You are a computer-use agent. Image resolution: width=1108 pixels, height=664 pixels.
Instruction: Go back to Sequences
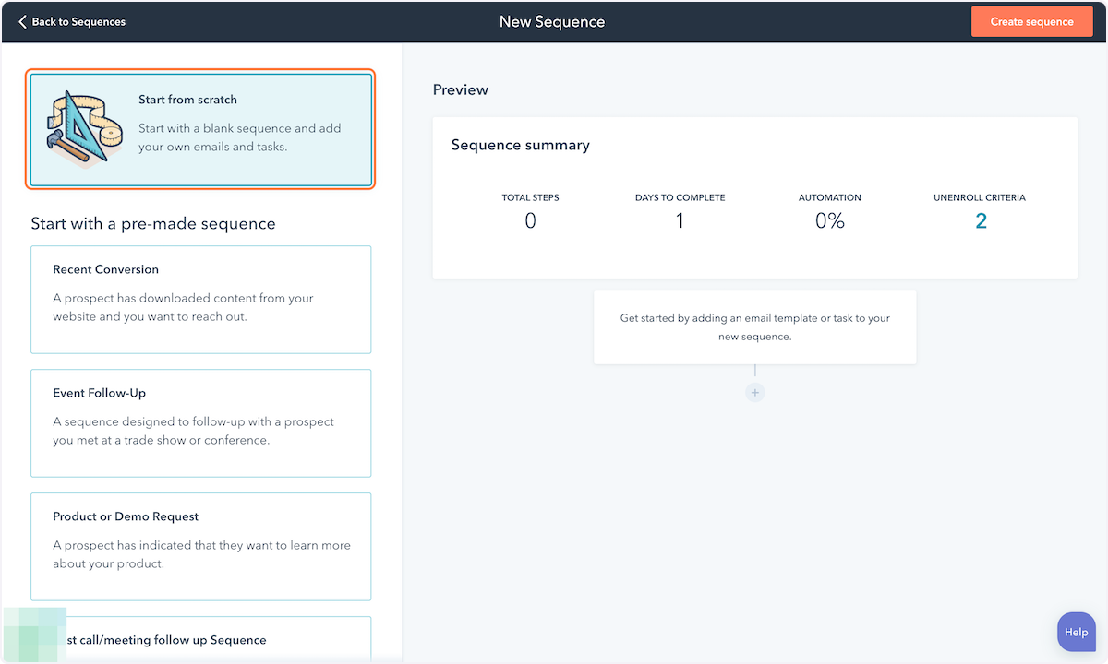click(x=72, y=21)
